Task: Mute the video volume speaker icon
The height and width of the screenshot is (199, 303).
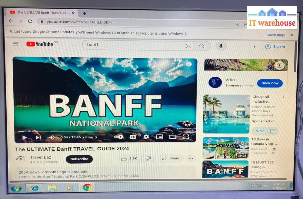Action: pyautogui.click(x=52, y=137)
